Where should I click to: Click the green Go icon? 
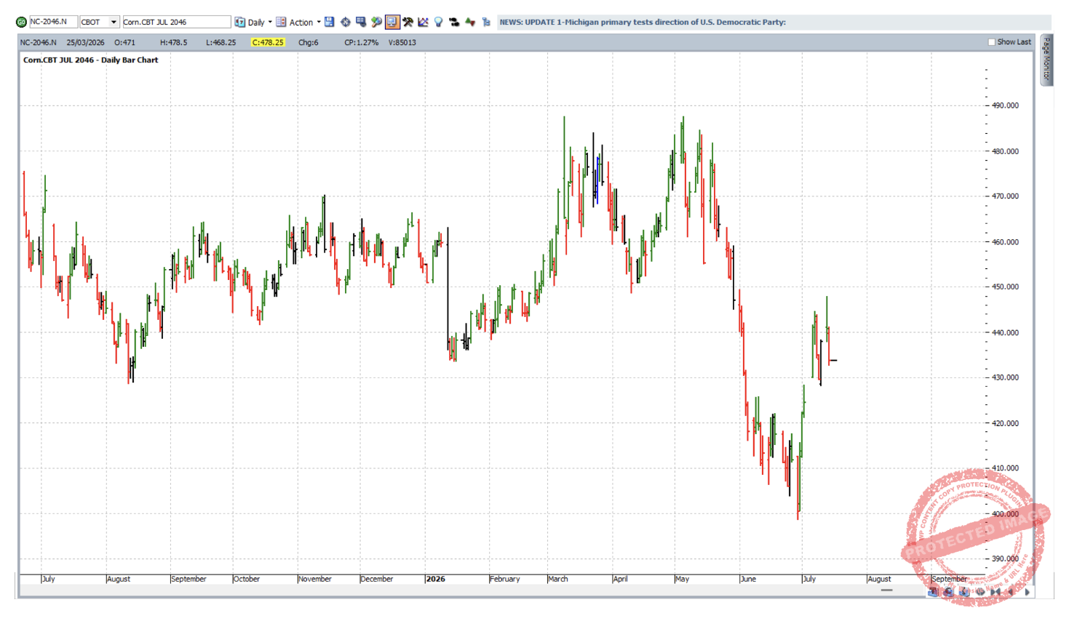21,22
